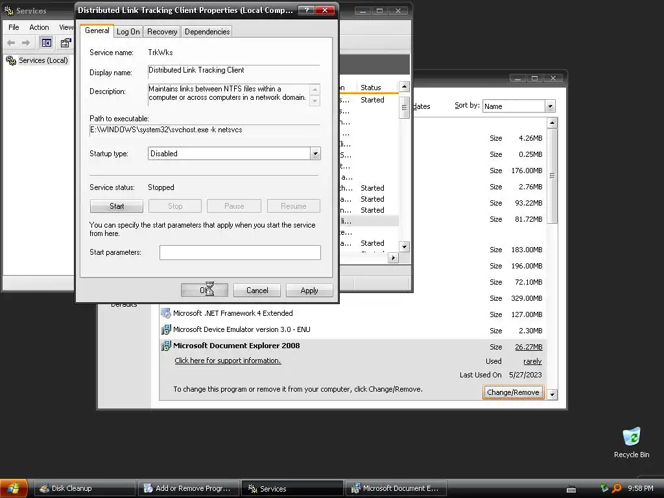Open the Sort by Name dropdown
Viewport: 664px width, 498px height.
(x=550, y=106)
